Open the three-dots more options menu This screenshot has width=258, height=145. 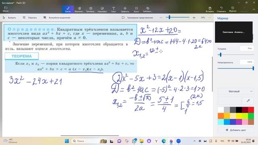tap(210, 18)
